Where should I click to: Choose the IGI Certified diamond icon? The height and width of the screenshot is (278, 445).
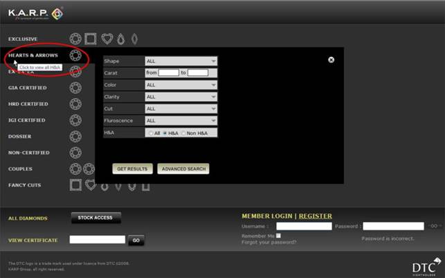tap(75, 120)
